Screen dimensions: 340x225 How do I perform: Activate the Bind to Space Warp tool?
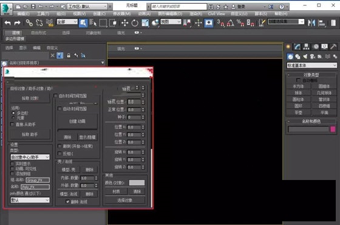click(50, 22)
